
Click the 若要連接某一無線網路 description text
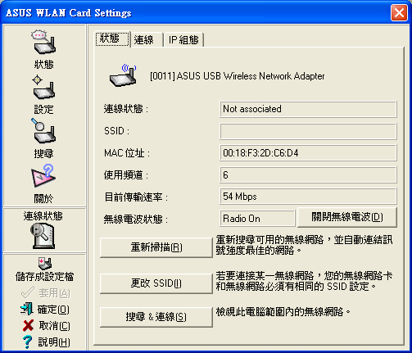pos(304,281)
